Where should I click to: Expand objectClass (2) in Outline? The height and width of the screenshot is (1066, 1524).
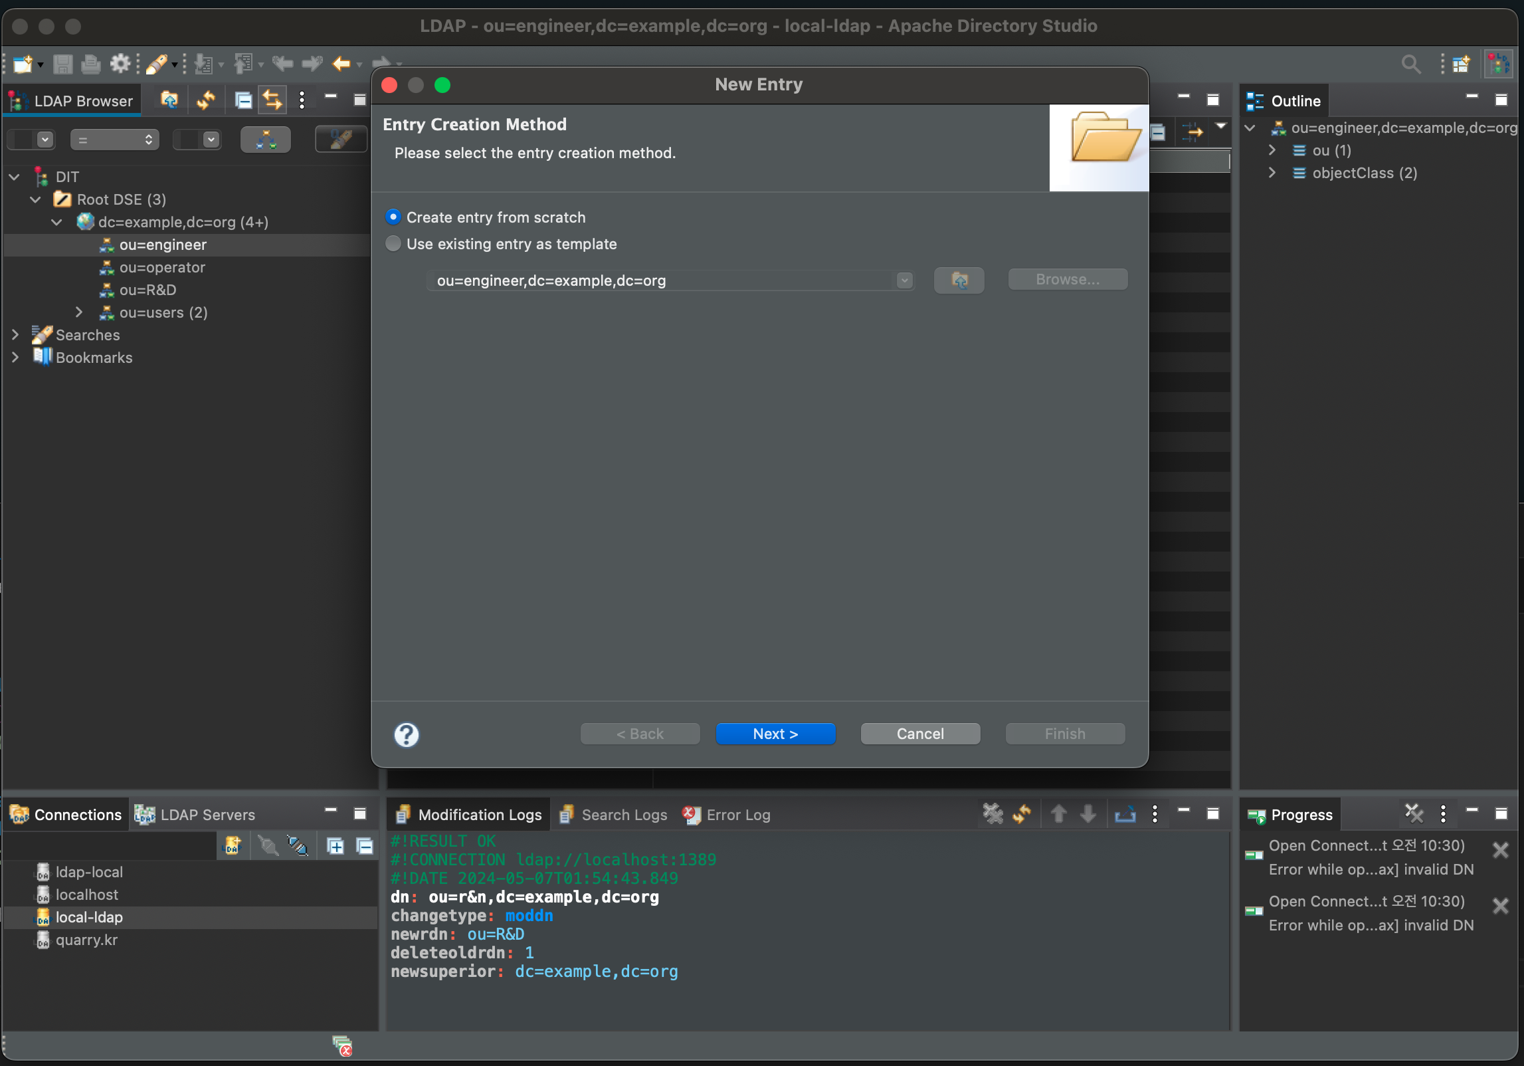(1272, 173)
